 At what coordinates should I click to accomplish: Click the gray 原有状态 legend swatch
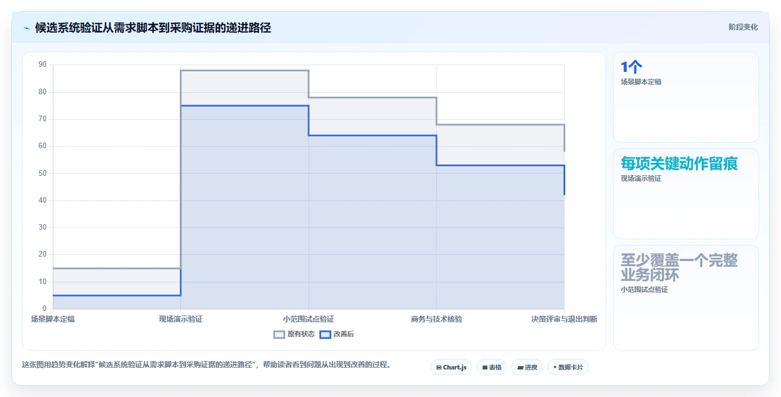point(279,334)
